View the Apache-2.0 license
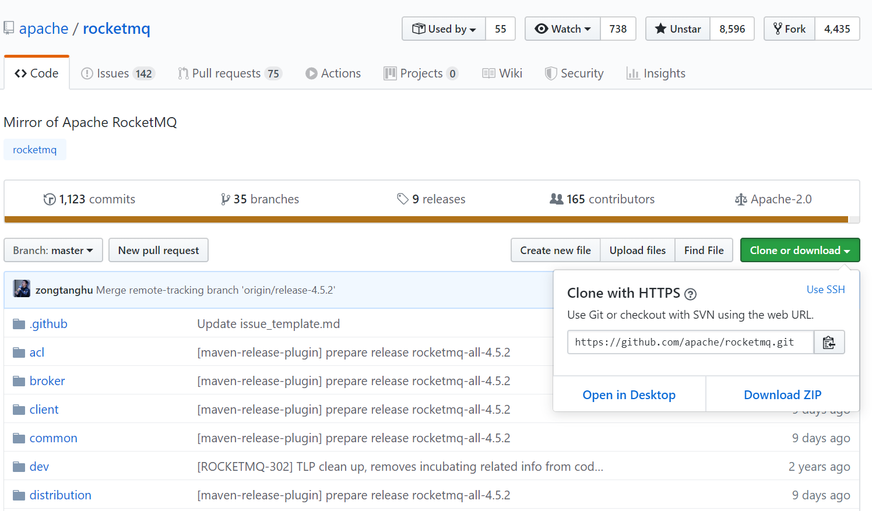 (773, 199)
